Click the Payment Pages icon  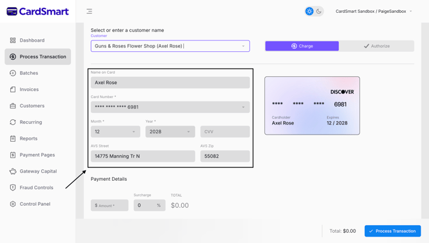tap(13, 155)
